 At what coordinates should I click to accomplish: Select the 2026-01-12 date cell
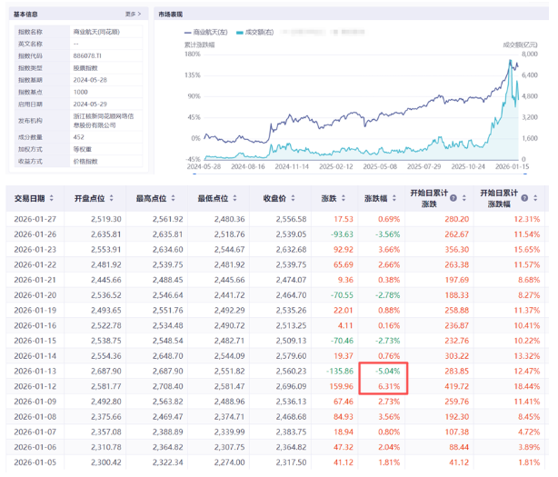(35, 387)
